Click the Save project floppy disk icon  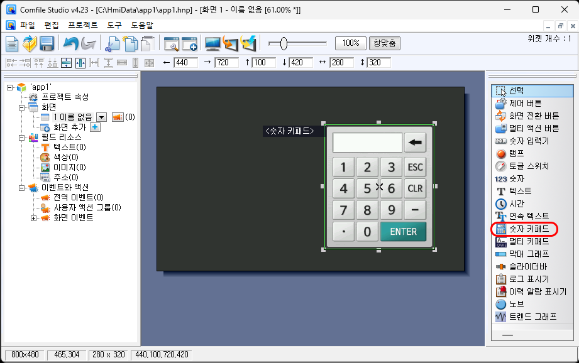point(47,43)
